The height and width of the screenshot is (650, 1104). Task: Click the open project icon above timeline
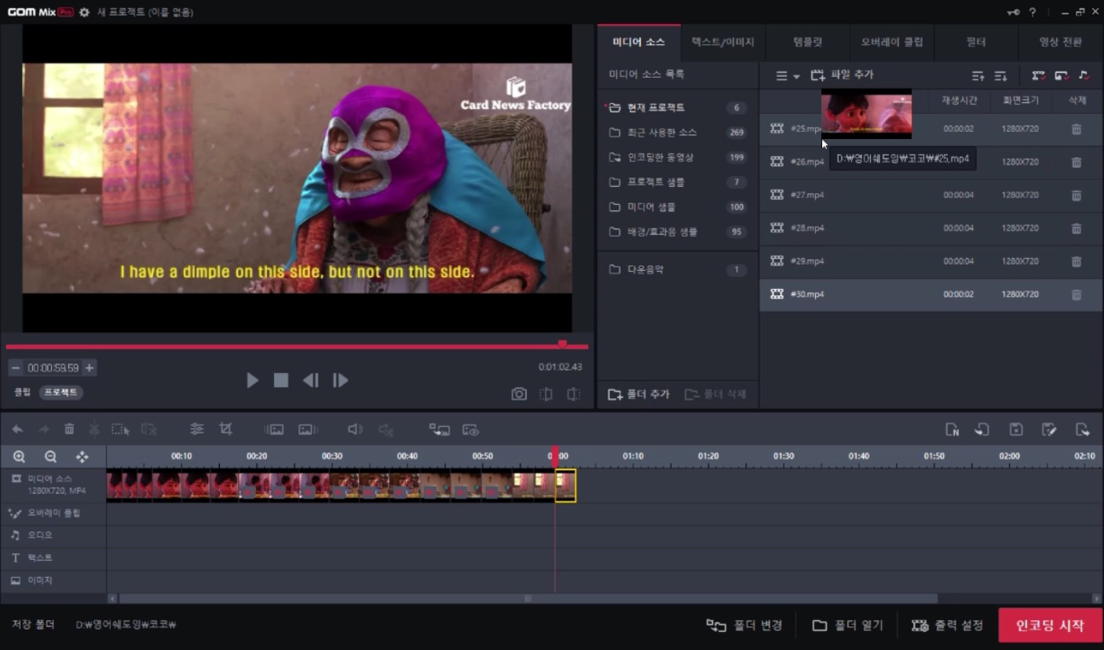[982, 429]
